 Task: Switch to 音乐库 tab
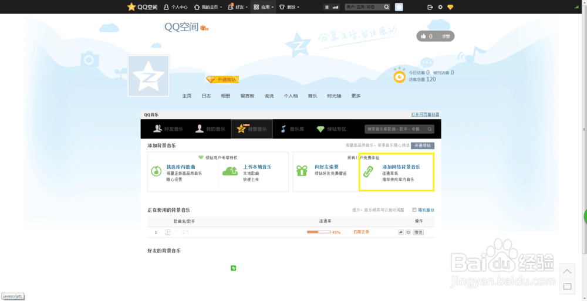[292, 128]
